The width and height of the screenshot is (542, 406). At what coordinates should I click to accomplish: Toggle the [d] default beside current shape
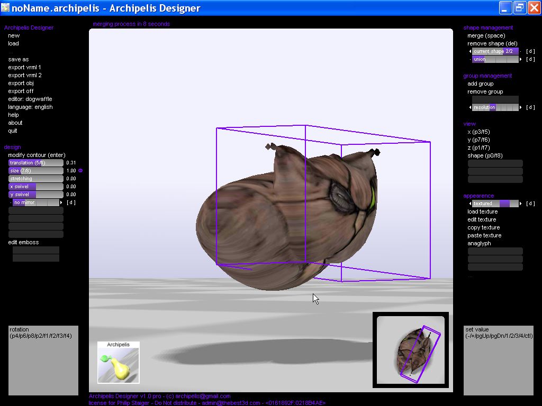530,51
